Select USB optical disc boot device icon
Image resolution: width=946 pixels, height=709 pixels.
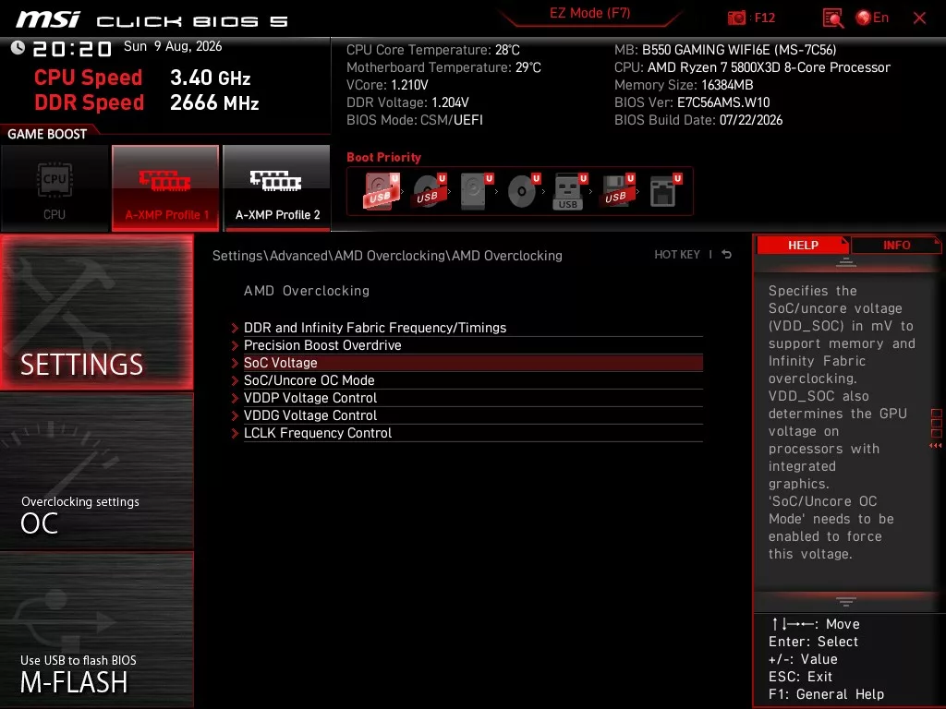point(430,191)
